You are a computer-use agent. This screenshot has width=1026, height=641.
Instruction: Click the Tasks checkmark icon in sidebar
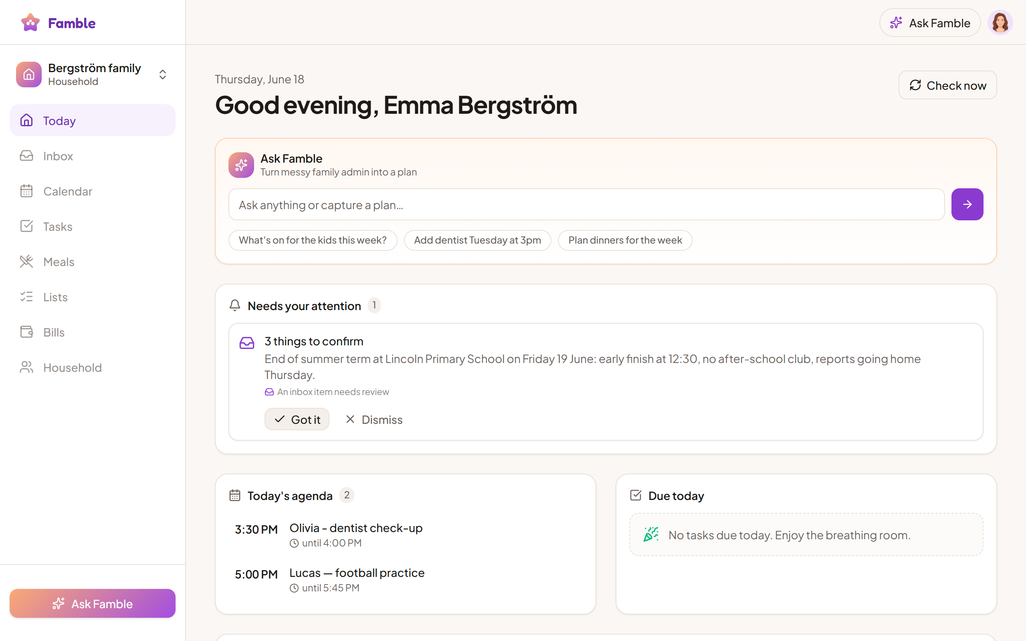click(x=26, y=226)
